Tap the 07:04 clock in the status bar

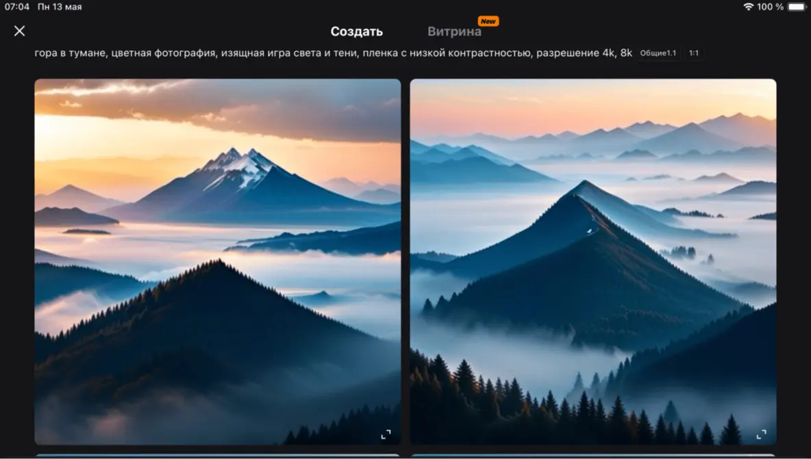(x=17, y=7)
